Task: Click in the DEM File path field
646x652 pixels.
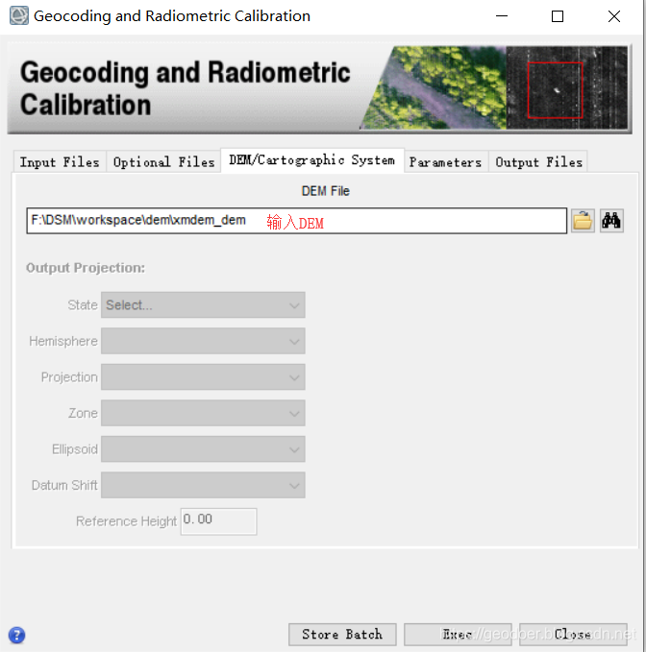Action: [296, 221]
